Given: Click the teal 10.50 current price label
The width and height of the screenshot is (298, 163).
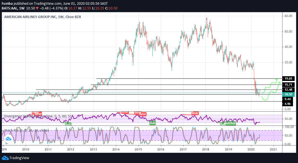Looking at the screenshot, I should click(288, 95).
